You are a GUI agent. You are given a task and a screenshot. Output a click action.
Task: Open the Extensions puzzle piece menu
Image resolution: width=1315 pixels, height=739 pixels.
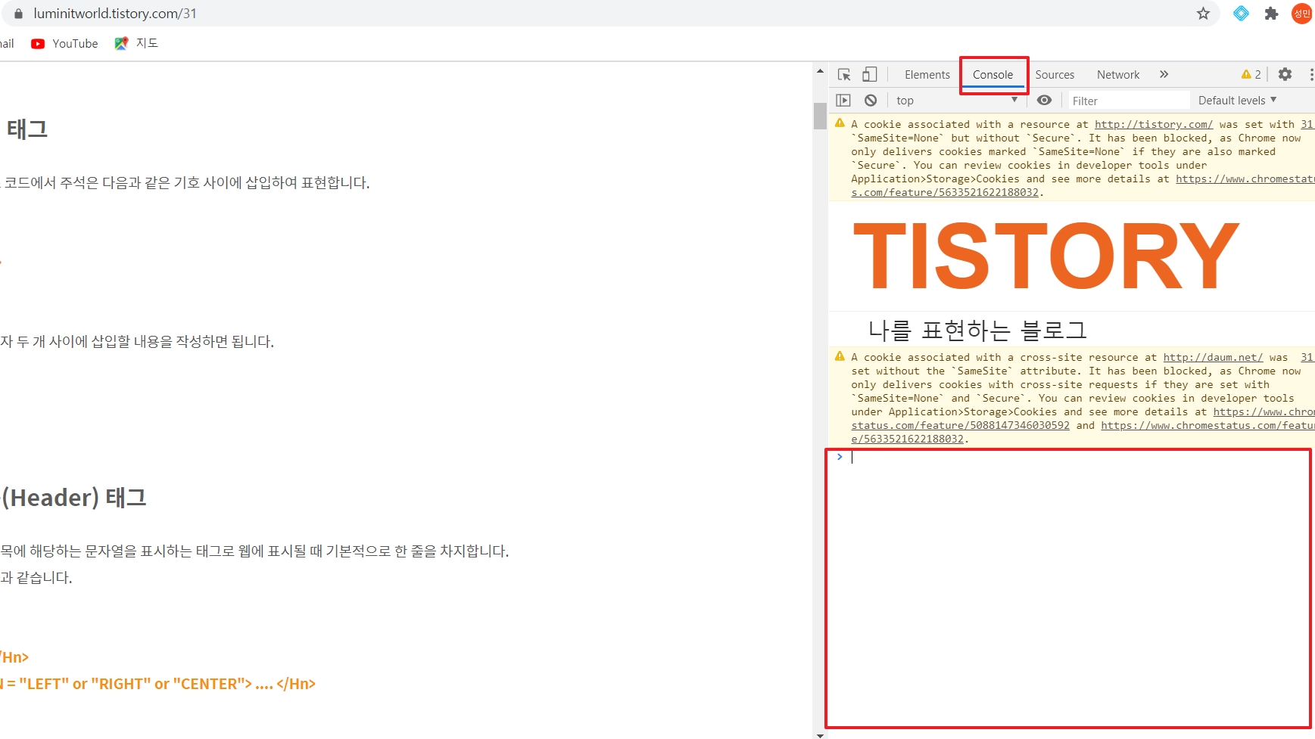(1271, 14)
